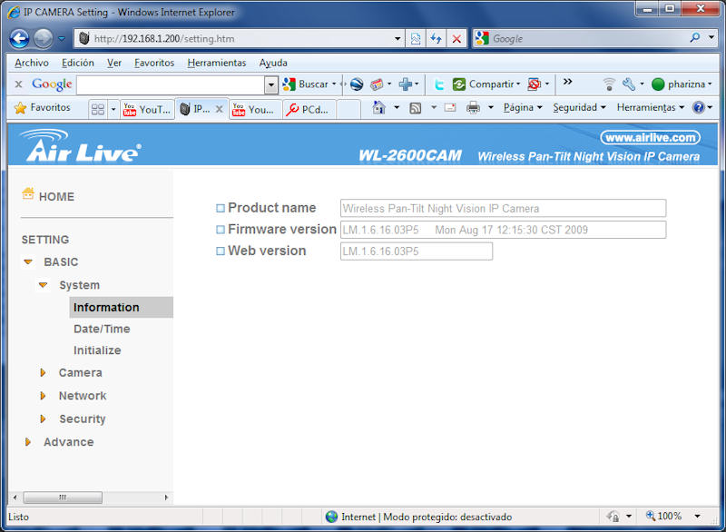Click the compatibility view icon

[416, 39]
